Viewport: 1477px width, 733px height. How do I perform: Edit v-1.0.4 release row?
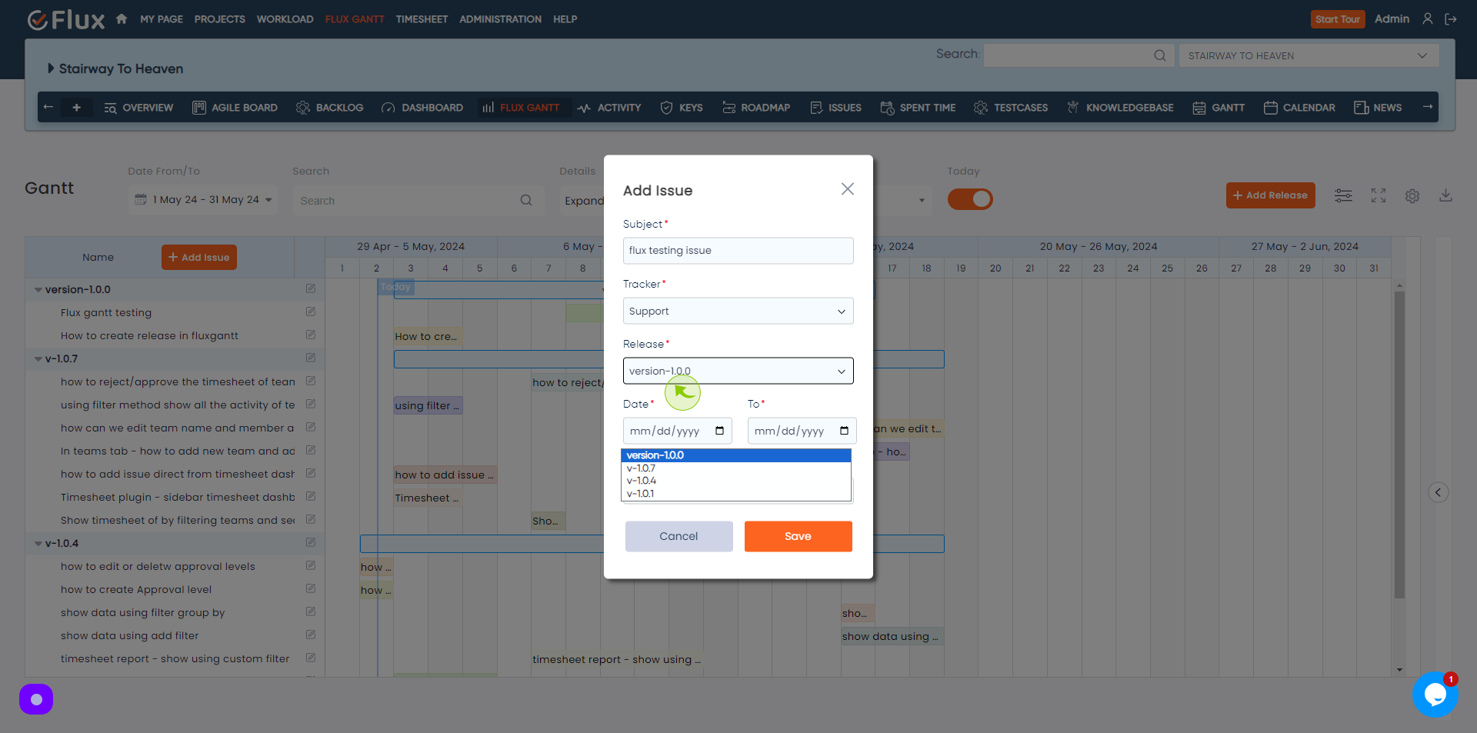pyautogui.click(x=311, y=542)
